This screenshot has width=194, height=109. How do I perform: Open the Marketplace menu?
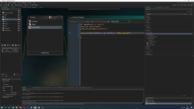[24, 3]
